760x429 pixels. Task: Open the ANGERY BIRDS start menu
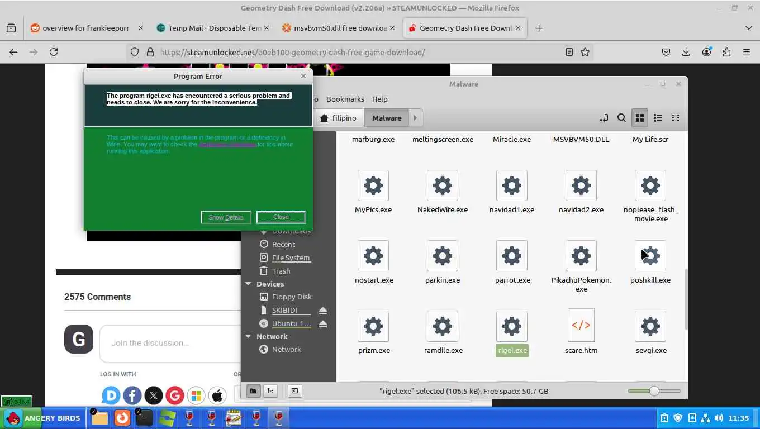pyautogui.click(x=42, y=418)
